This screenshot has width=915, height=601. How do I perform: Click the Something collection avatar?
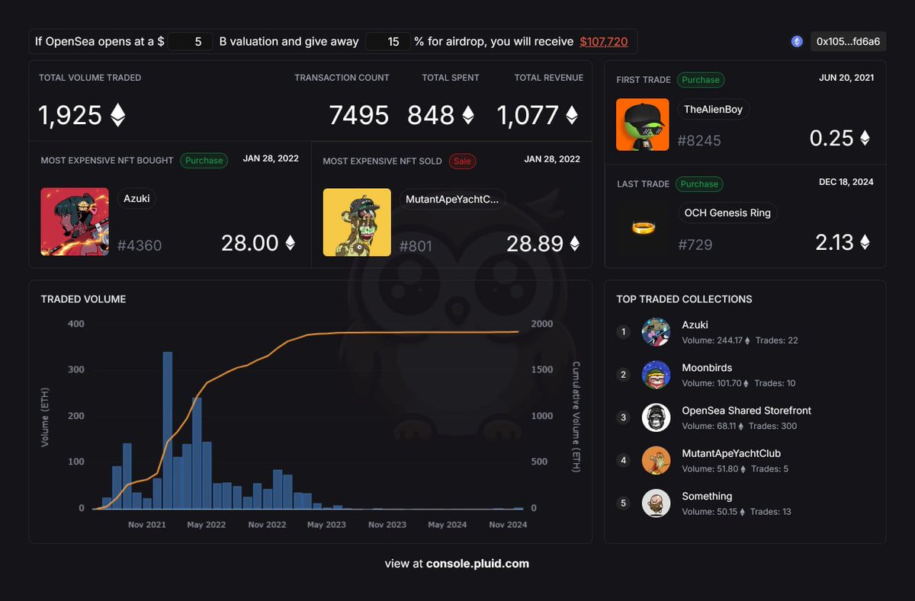pos(656,503)
